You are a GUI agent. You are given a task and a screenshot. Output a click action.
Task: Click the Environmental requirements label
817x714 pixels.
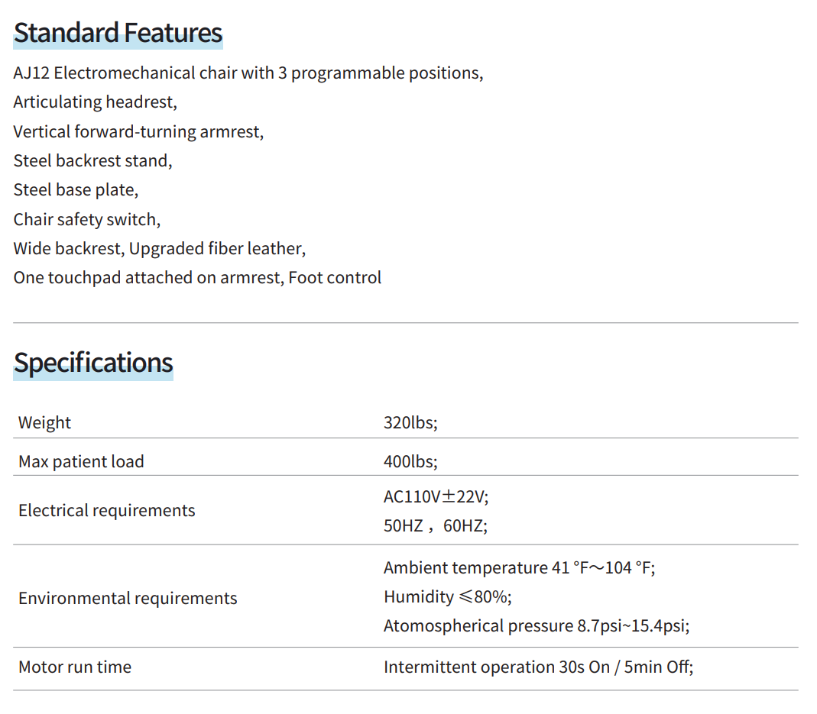coord(128,598)
